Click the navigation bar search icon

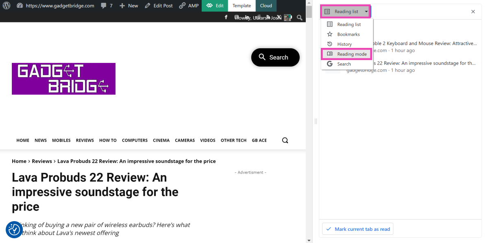pyautogui.click(x=285, y=140)
